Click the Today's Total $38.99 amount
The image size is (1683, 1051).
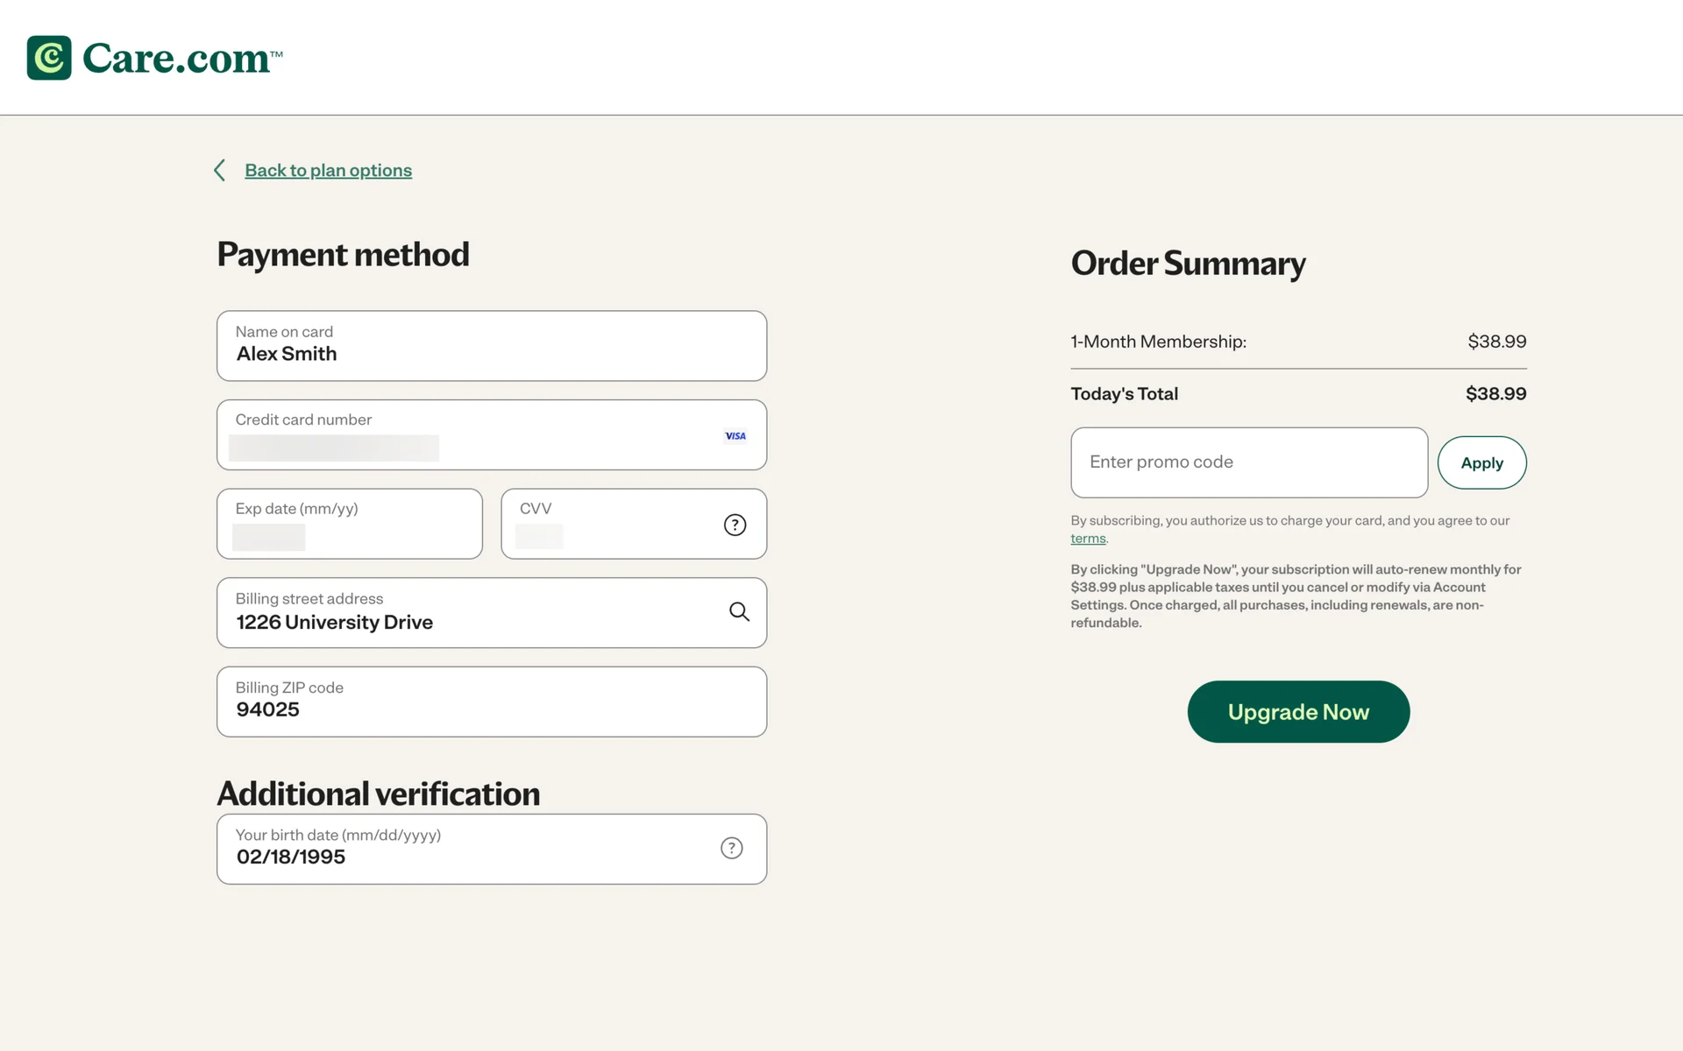pos(1495,394)
